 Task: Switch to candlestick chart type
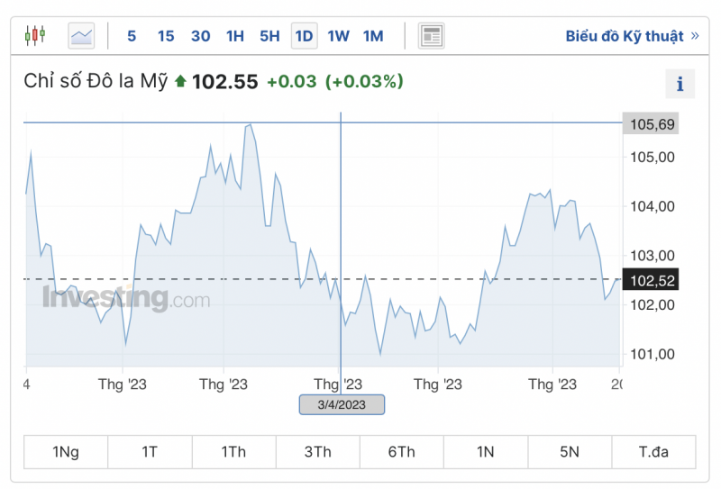36,36
